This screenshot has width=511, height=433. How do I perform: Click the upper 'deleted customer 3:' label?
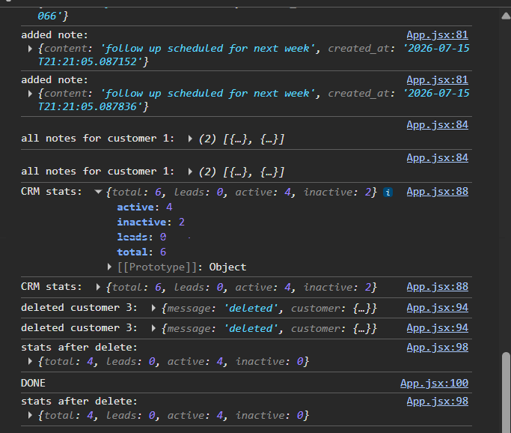click(79, 308)
